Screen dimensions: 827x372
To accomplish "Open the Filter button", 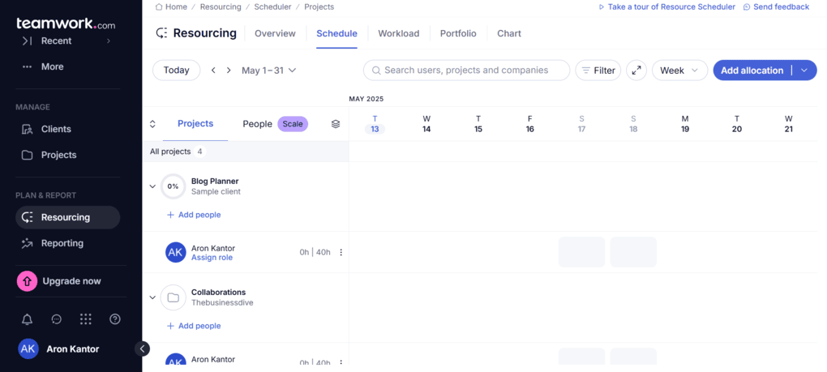I will pos(598,71).
